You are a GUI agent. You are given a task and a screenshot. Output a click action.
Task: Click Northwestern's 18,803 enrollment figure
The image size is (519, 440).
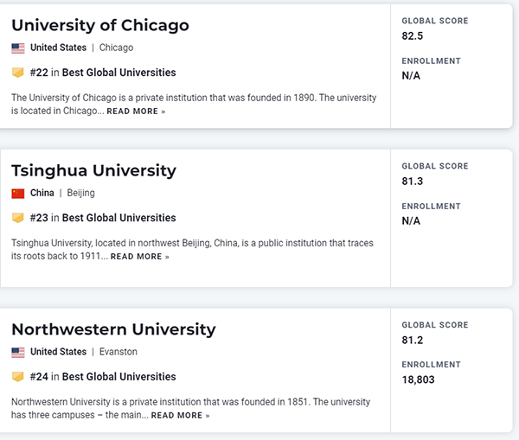[x=419, y=379]
